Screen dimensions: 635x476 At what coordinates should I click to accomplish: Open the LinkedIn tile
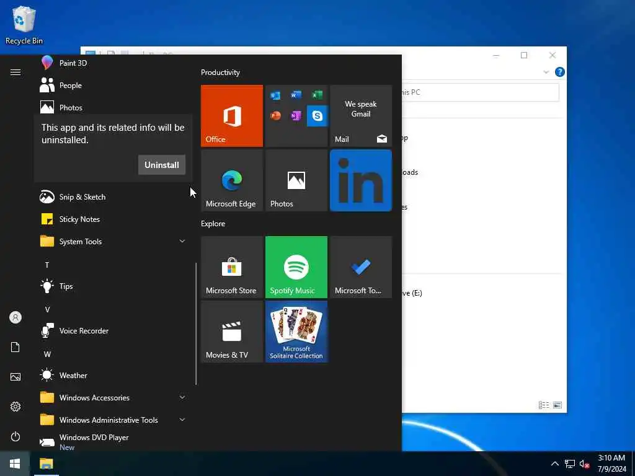point(361,180)
